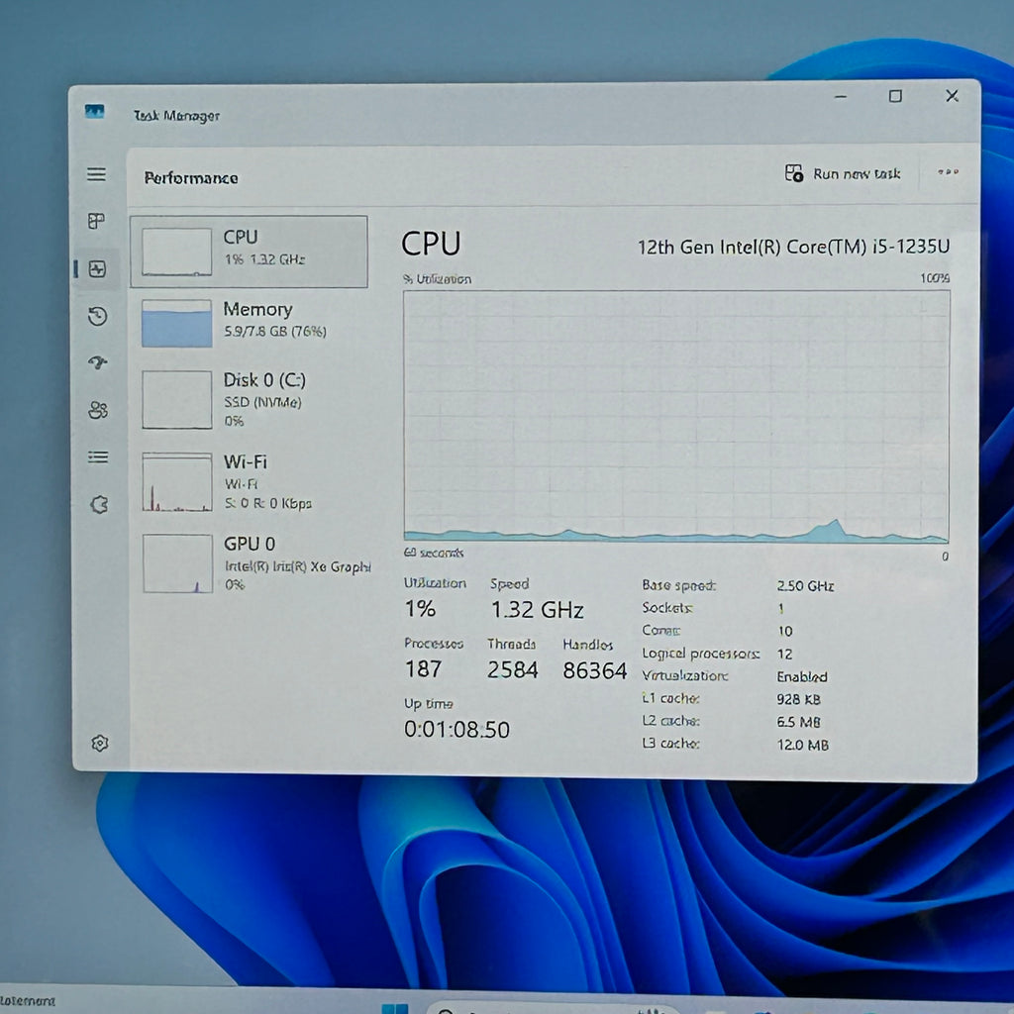Click the Memory usage thumbnail graph

click(x=176, y=323)
